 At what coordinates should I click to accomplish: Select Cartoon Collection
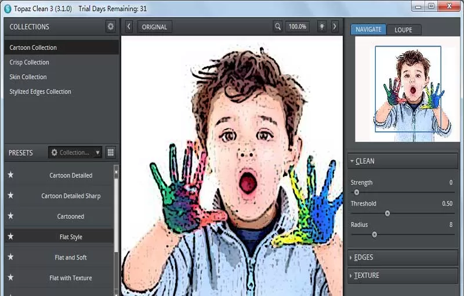61,48
